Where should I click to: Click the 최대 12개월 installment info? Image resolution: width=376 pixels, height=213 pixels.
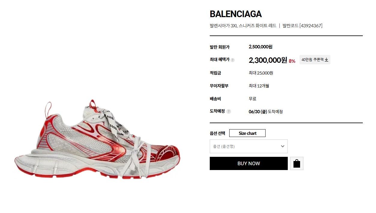coord(259,86)
